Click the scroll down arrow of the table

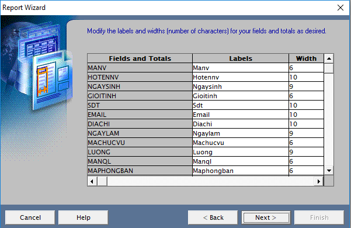329,171
